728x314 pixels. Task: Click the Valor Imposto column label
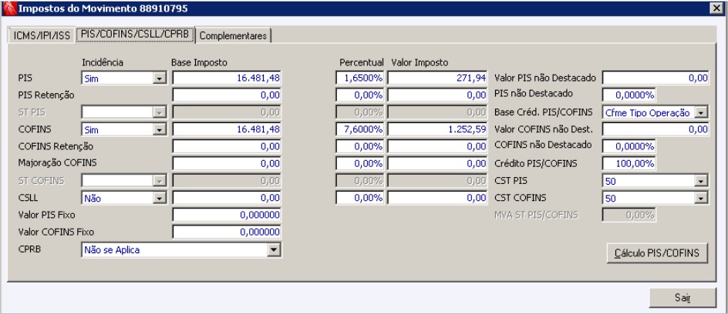point(420,62)
